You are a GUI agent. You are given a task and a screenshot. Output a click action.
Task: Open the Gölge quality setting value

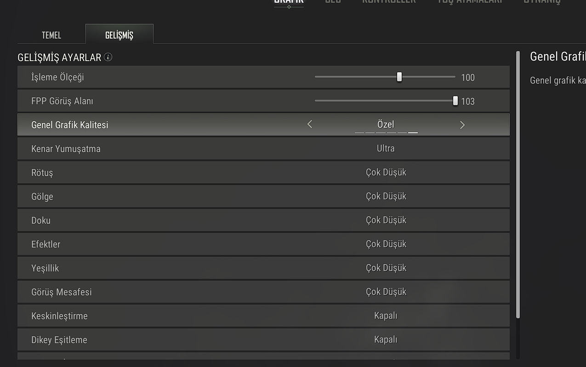coord(386,196)
